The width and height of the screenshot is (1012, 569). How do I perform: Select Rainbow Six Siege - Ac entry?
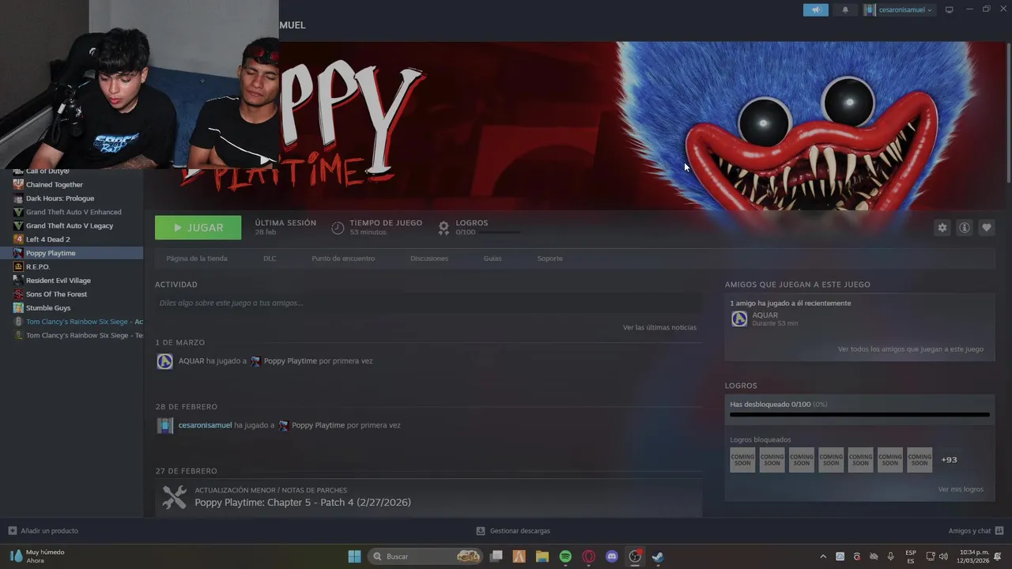point(84,322)
